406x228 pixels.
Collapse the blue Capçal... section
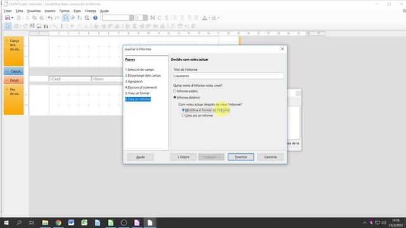7,71
